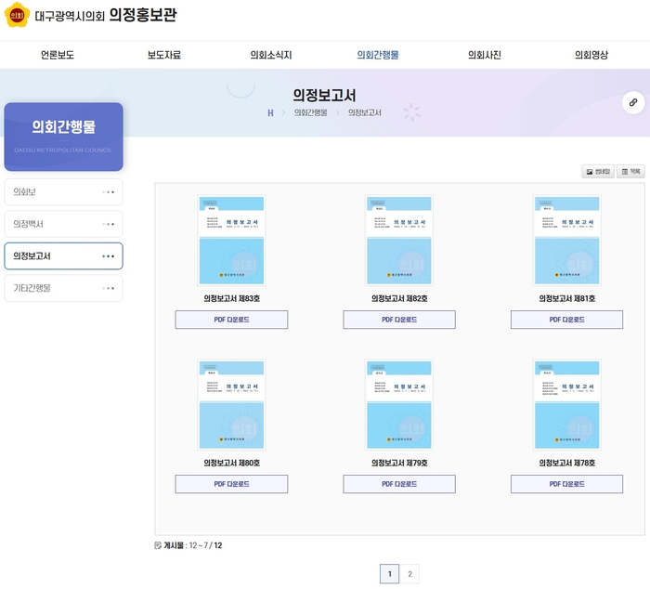The height and width of the screenshot is (589, 650).
Task: Click title text 의정보고서 제82호
Action: tap(399, 298)
